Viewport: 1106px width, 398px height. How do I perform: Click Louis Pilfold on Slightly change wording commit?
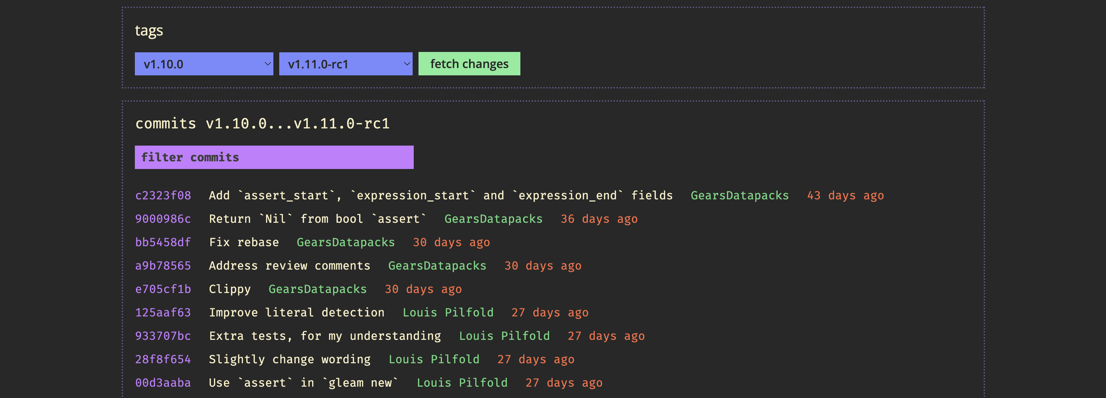[x=434, y=360]
